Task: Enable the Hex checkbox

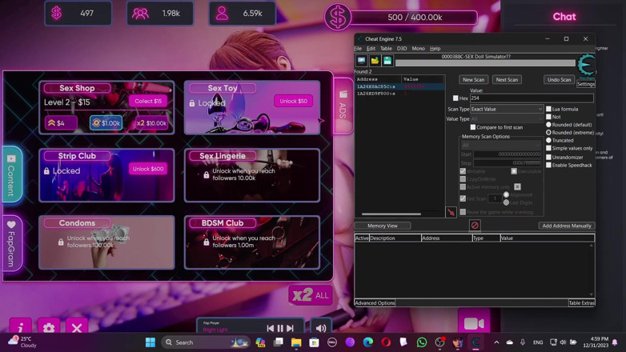Action: (455, 98)
